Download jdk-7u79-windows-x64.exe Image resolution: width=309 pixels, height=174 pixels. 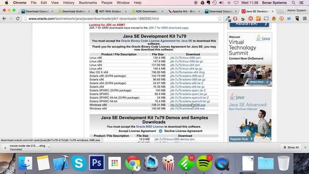187,108
